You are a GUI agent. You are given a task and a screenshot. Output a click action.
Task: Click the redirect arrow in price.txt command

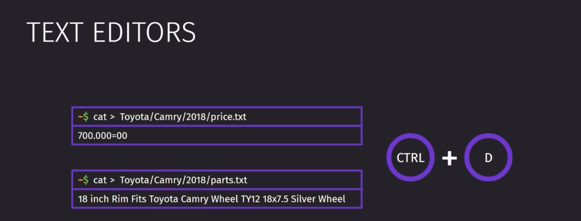(x=113, y=117)
